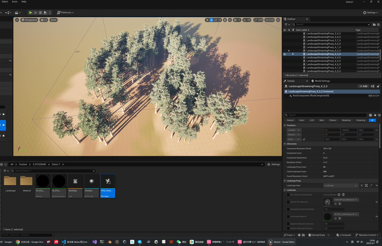Select the PCG_Forest graph asset thumbnail
Screen dimensions: 382x246
(108, 182)
